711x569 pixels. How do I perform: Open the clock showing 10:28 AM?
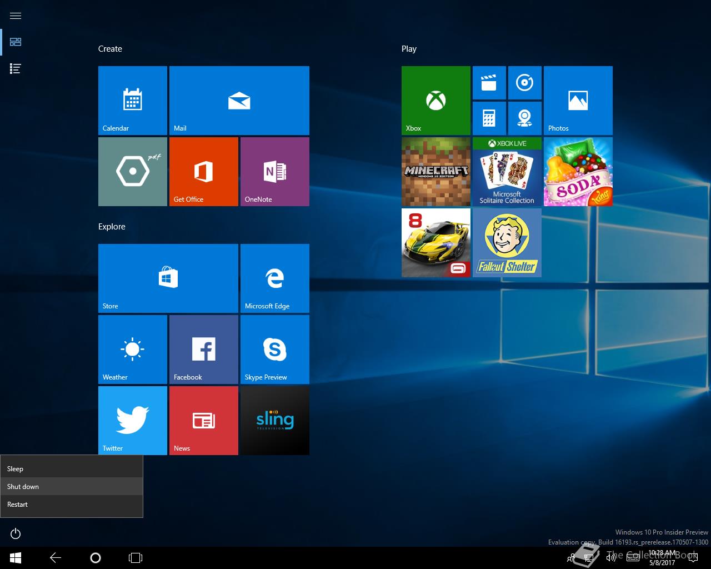pos(662,558)
